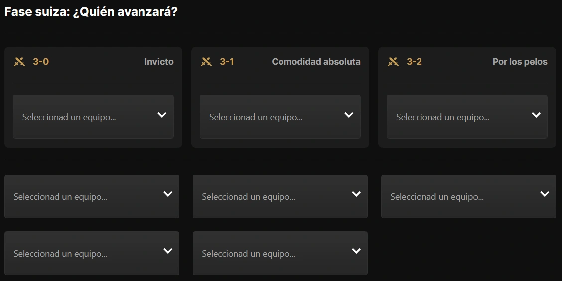Expand the center team dropdown just below the cards
Viewport: 562px width, 281px height.
click(x=280, y=196)
